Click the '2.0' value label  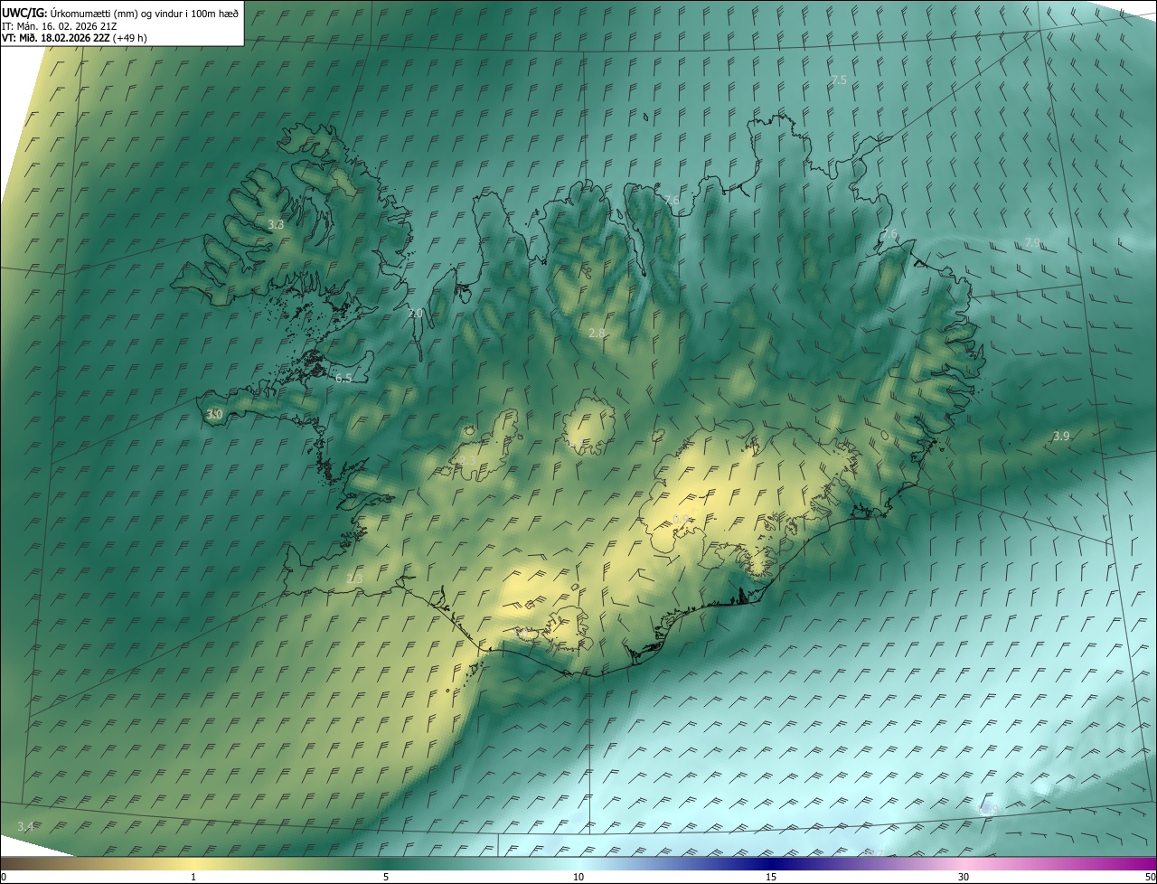(416, 314)
